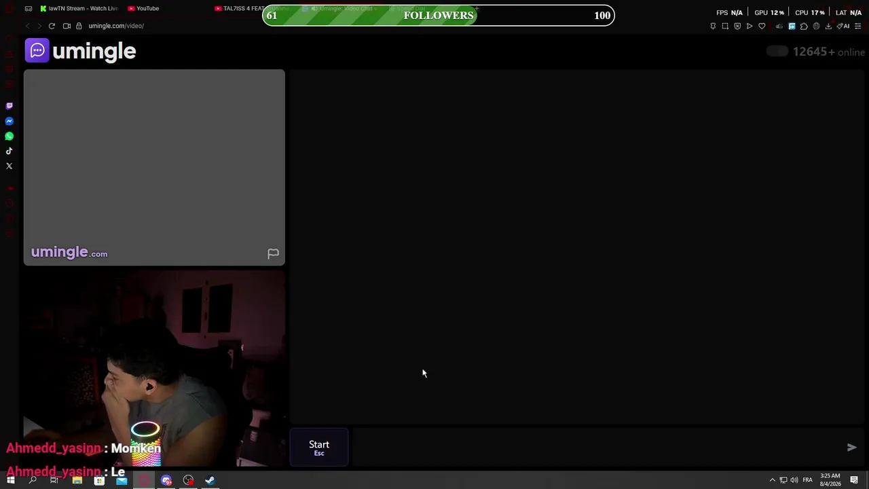The height and width of the screenshot is (489, 869).
Task: Click the stranger video preview panel
Action: (x=154, y=167)
